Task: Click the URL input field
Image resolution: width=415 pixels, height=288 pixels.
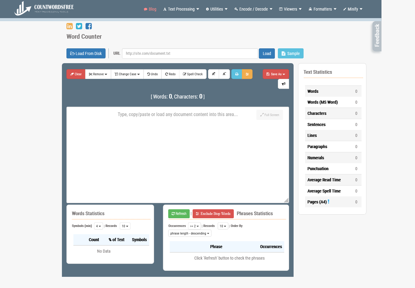Action: click(190, 53)
